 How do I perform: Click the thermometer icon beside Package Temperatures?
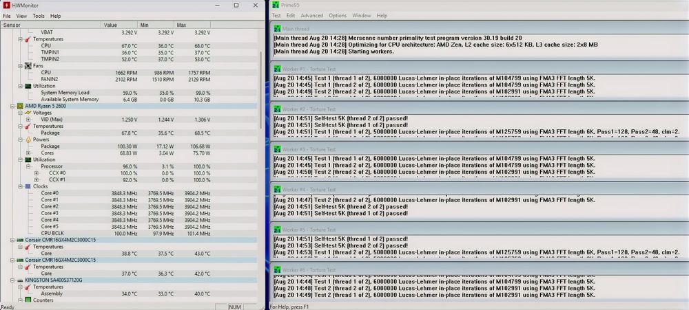coord(28,126)
